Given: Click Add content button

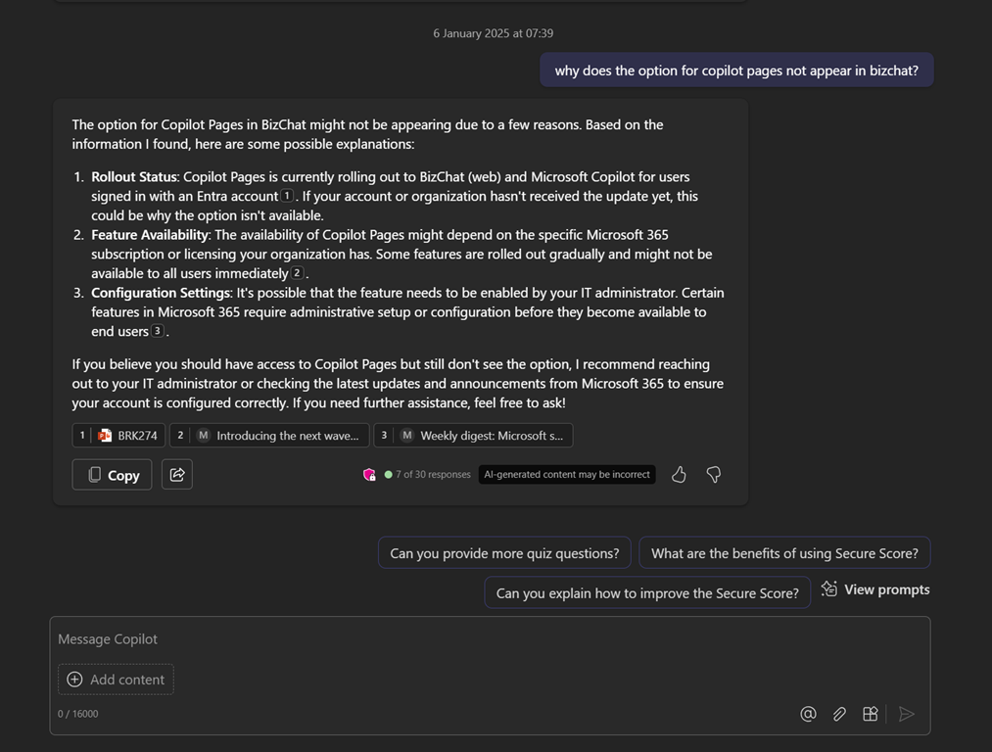Looking at the screenshot, I should point(116,680).
